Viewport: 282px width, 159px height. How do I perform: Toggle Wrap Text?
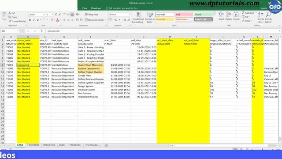coord(92,15)
